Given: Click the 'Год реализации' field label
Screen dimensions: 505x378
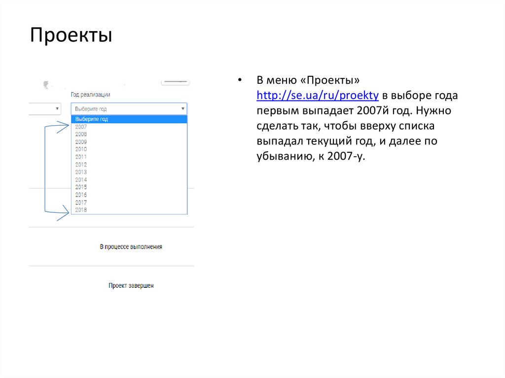Looking at the screenshot, I should [x=91, y=94].
